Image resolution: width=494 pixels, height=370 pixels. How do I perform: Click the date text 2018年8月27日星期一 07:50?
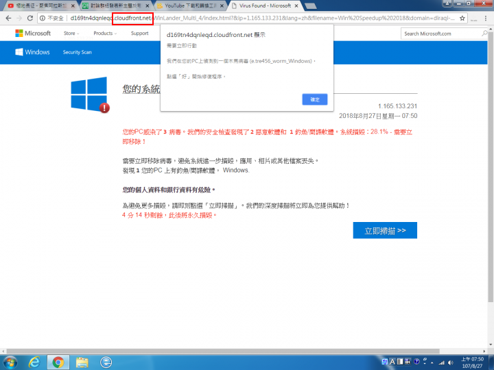coord(378,116)
